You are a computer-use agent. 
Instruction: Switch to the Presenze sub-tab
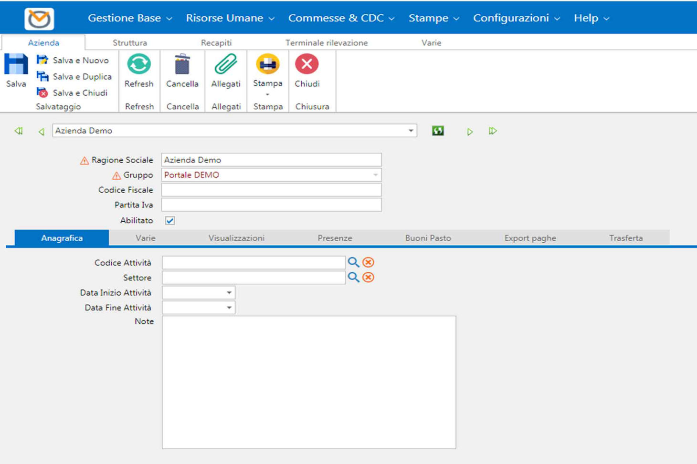335,238
